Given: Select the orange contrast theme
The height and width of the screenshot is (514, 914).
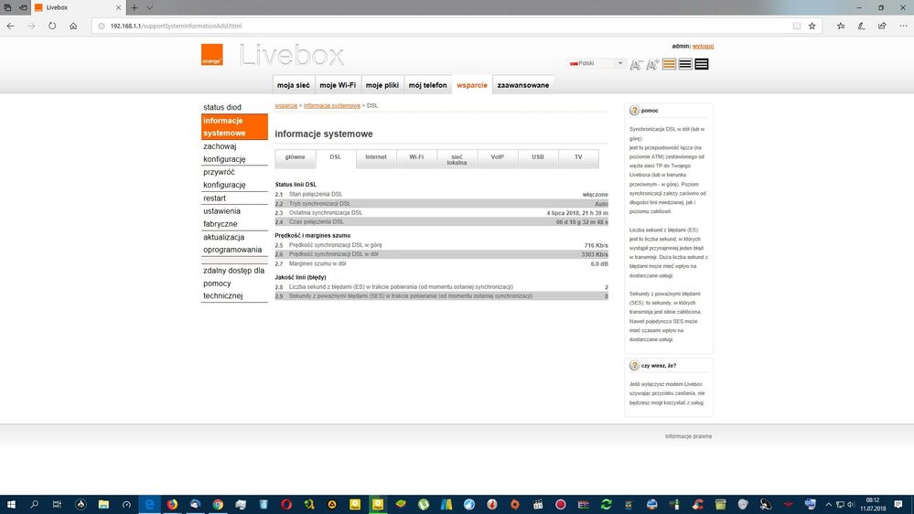Looking at the screenshot, I should pyautogui.click(x=669, y=64).
